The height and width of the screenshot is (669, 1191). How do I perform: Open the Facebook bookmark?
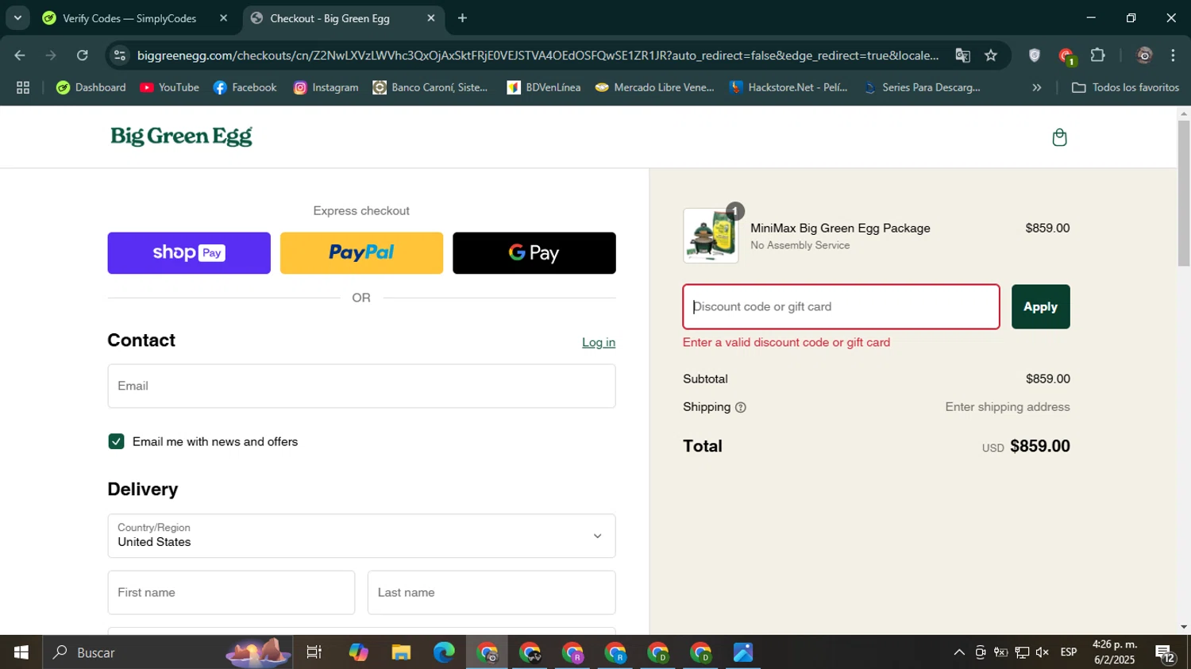[x=245, y=87]
